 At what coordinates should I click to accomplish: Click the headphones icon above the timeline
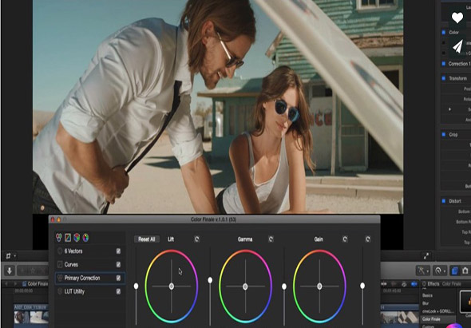pyautogui.click(x=404, y=283)
